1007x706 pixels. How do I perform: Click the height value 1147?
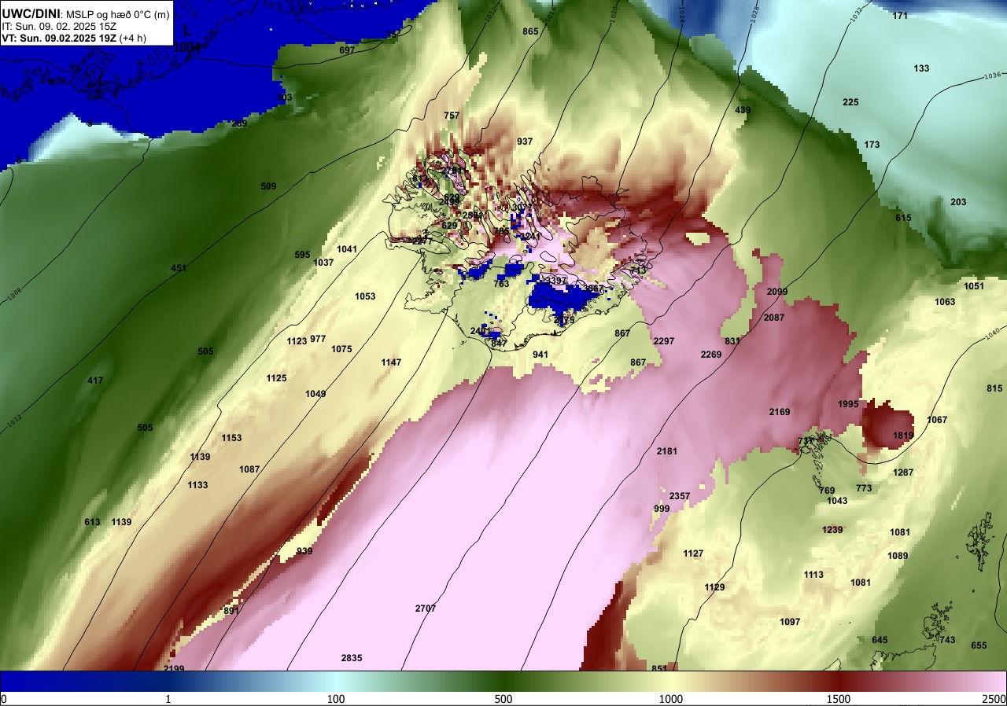coord(391,362)
